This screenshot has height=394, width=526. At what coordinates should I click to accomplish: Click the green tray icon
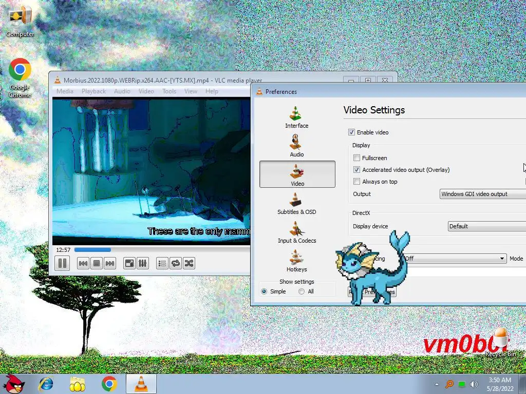coord(462,384)
